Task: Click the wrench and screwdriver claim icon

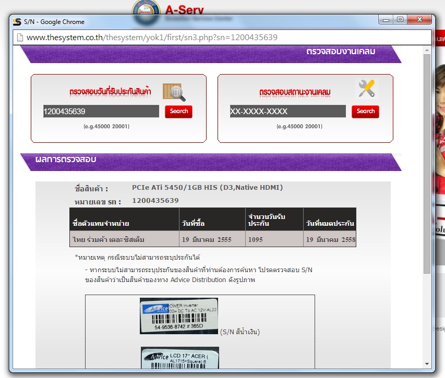Action: pos(367,89)
